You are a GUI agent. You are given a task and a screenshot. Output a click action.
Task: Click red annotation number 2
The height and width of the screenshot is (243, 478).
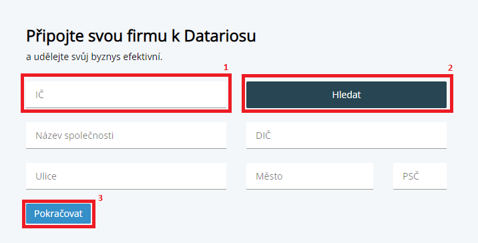(x=450, y=68)
